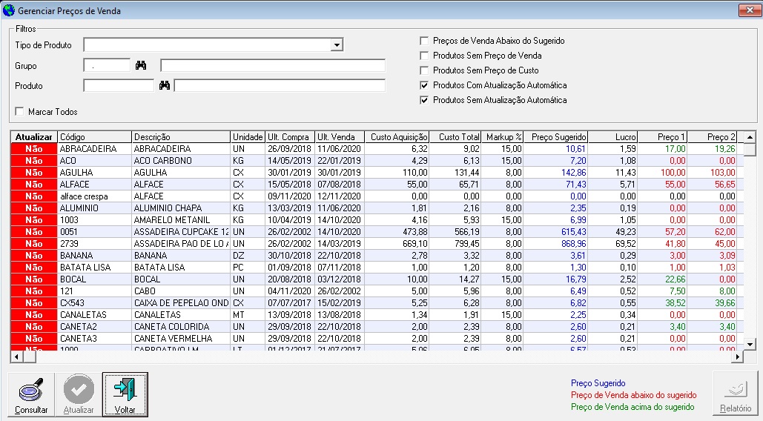Click the Grupo code input field
The width and height of the screenshot is (763, 421).
click(x=107, y=66)
